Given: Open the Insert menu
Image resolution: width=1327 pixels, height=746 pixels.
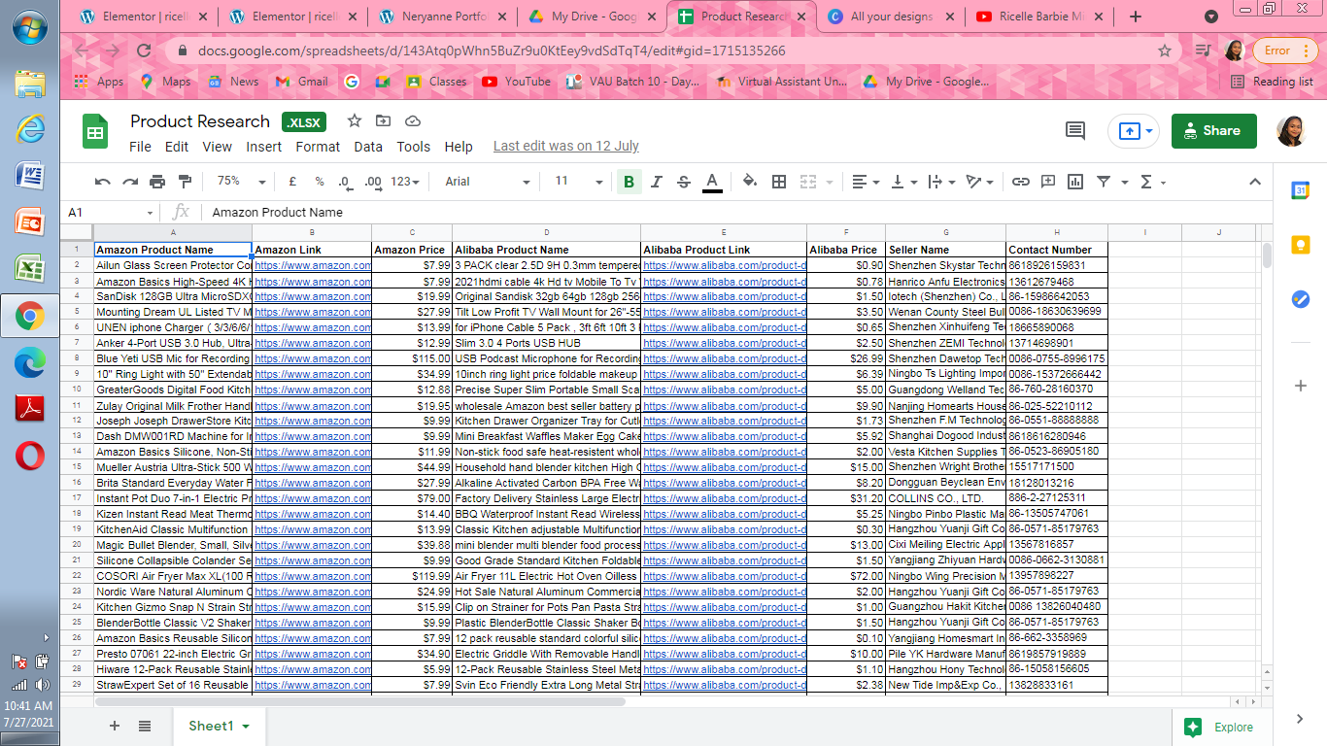Looking at the screenshot, I should [x=264, y=147].
